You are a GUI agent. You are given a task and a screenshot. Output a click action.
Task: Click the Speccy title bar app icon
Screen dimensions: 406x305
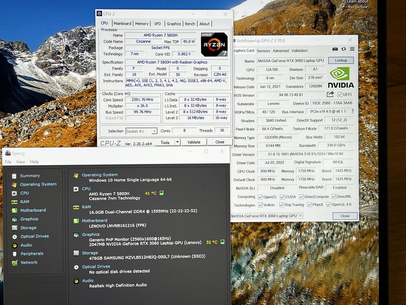8,153
